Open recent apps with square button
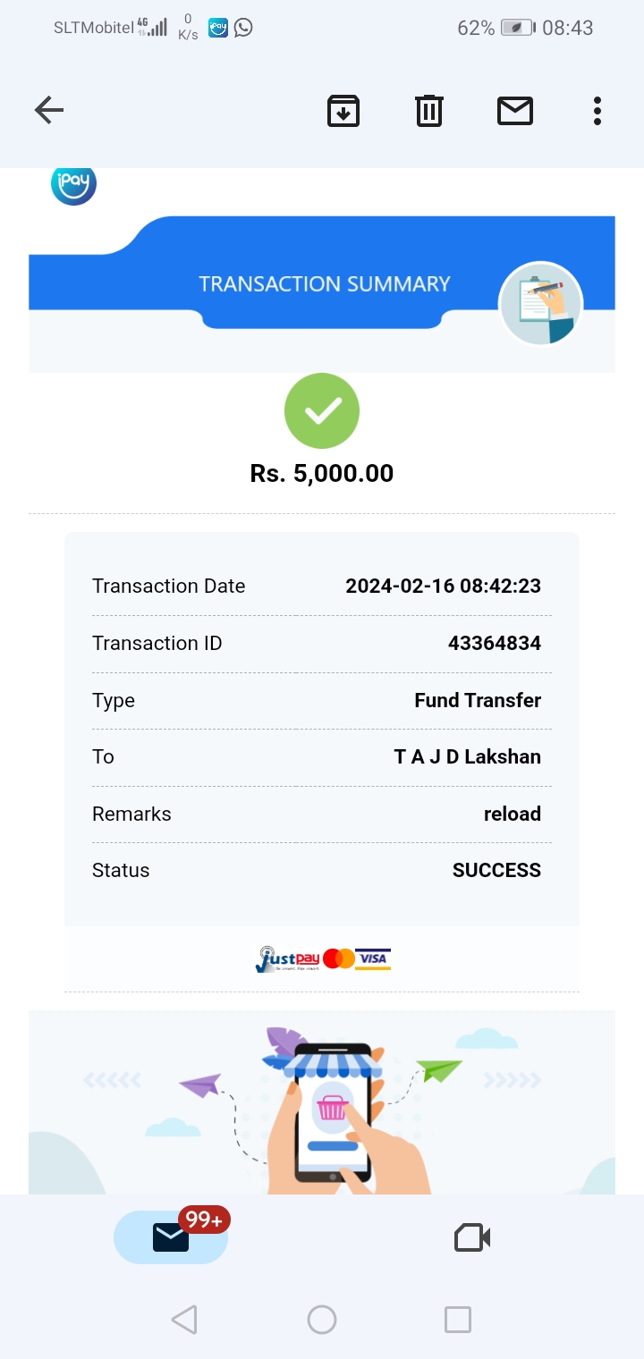 click(458, 1320)
